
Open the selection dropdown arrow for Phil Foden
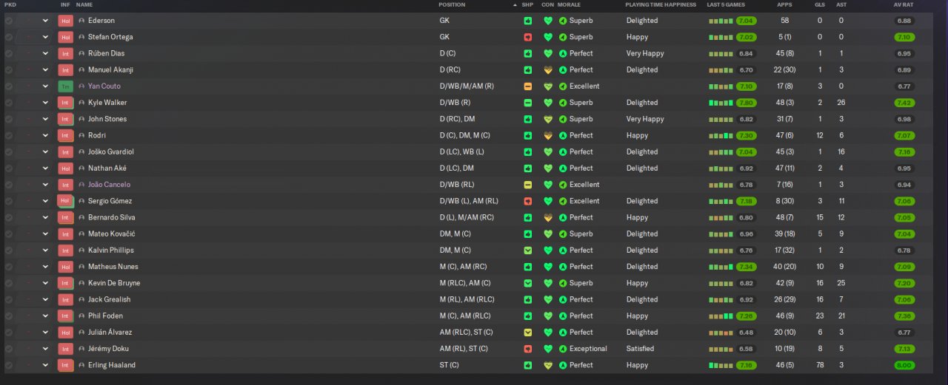pyautogui.click(x=45, y=316)
